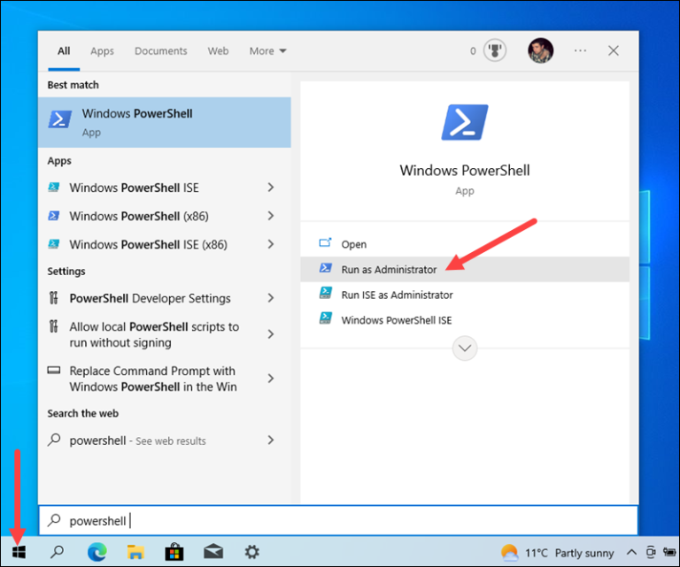Viewport: 680px width, 567px height.
Task: Open Windows PowerShell ISE result
Action: pos(165,188)
